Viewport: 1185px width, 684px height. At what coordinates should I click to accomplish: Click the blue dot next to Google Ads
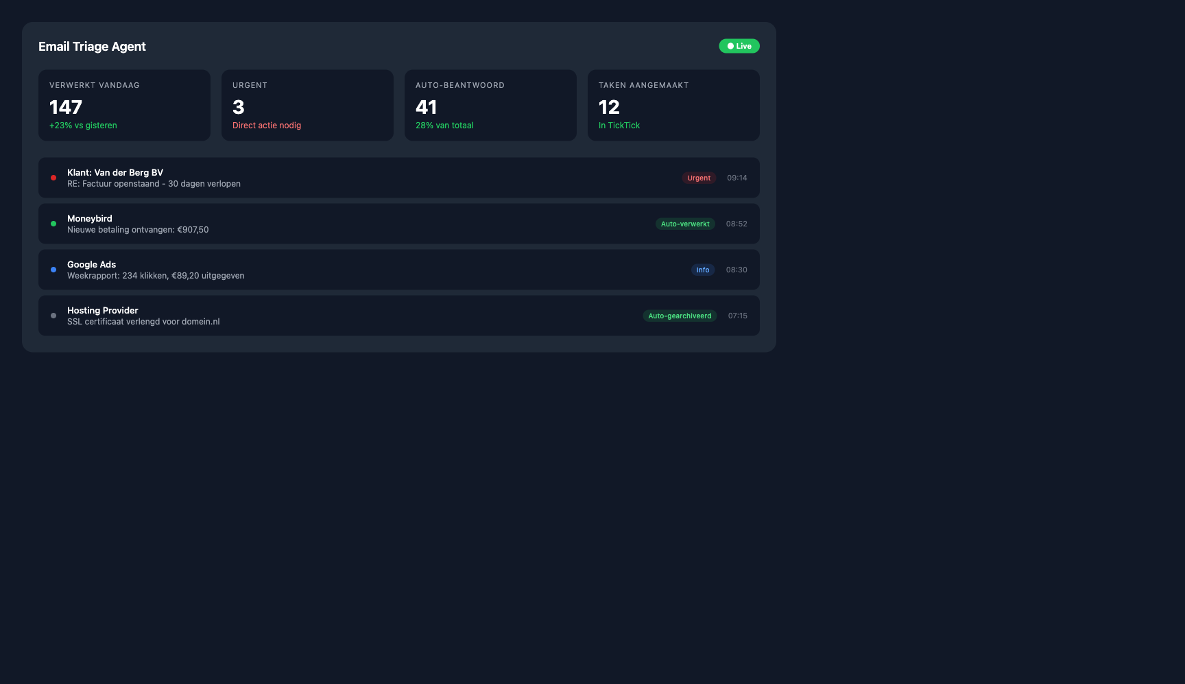click(53, 270)
